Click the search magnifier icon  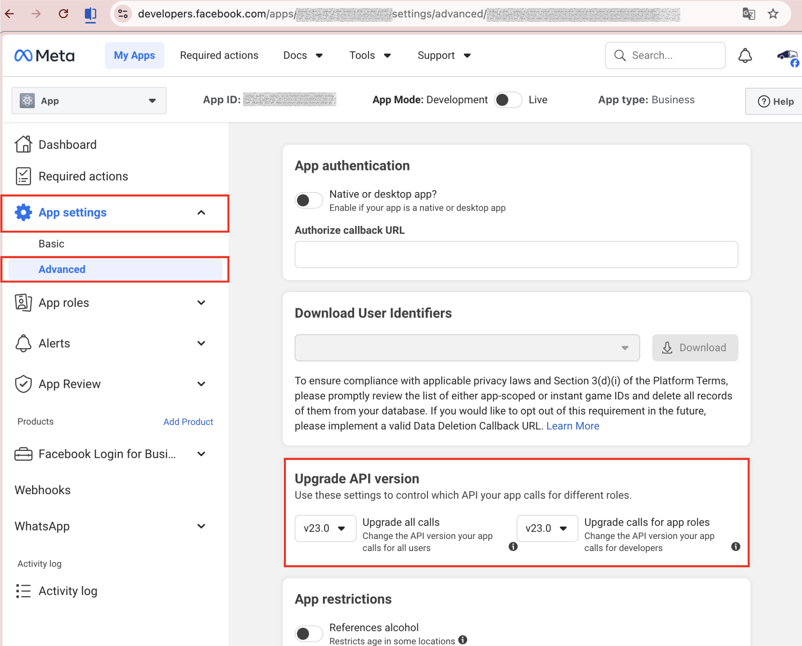pyautogui.click(x=620, y=56)
